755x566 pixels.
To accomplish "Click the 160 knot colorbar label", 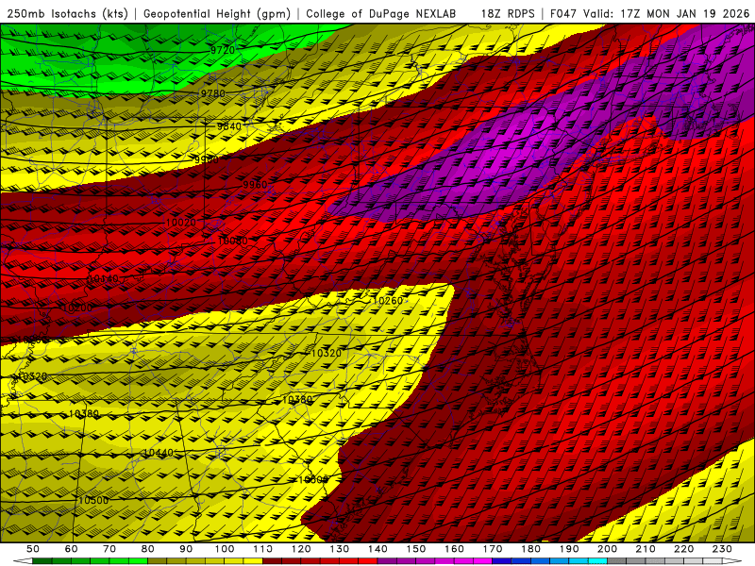I will point(454,549).
